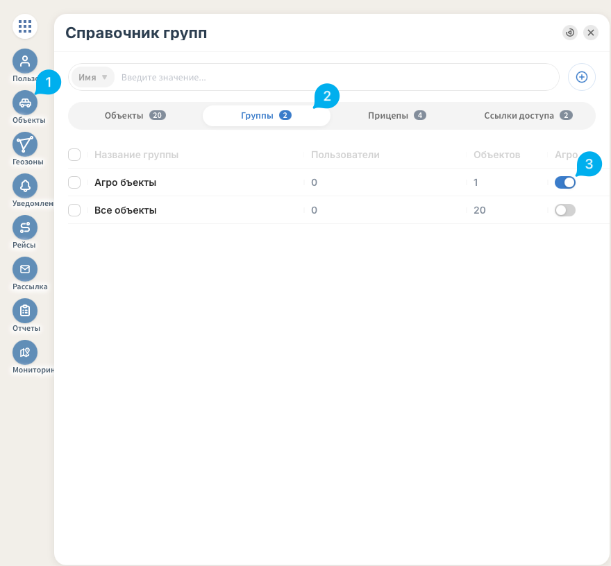The image size is (611, 566).
Task: Click the Введите значение search field
Action: click(337, 77)
